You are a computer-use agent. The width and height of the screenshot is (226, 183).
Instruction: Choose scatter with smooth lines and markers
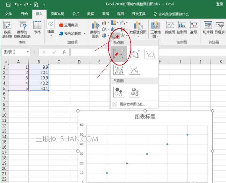[134, 54]
